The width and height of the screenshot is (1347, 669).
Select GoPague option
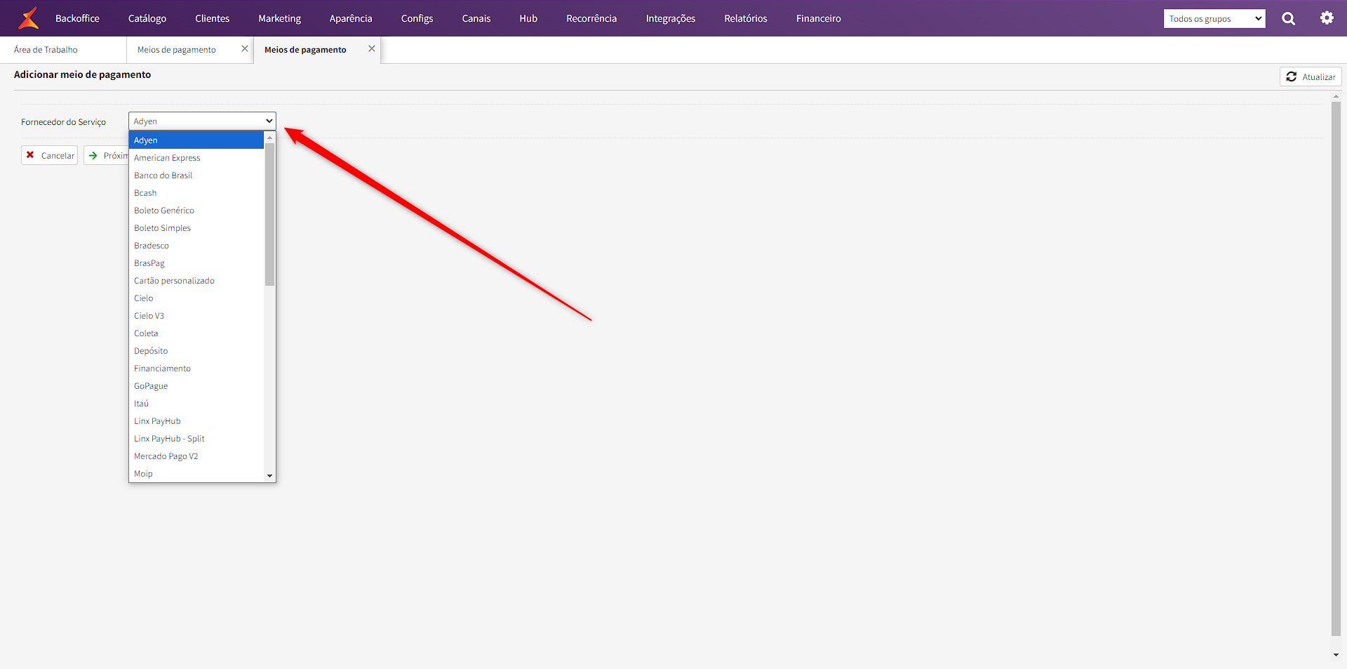(x=196, y=386)
